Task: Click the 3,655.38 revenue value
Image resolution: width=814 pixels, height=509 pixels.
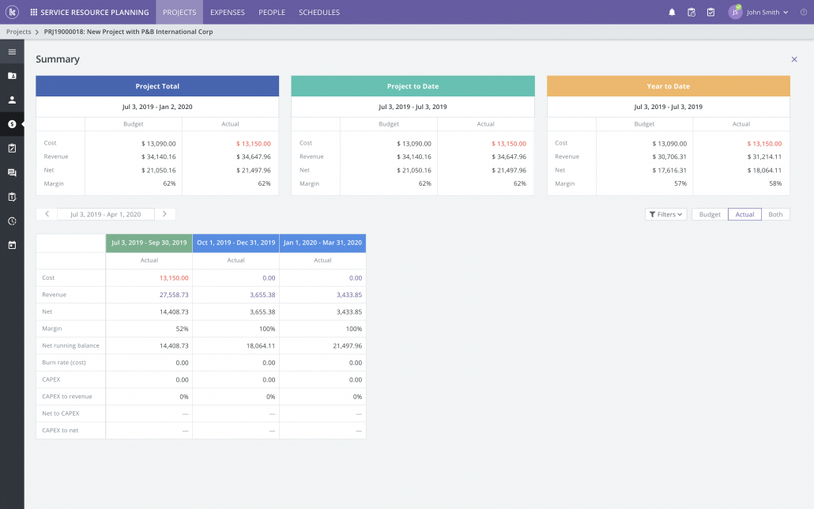Action: 262,295
